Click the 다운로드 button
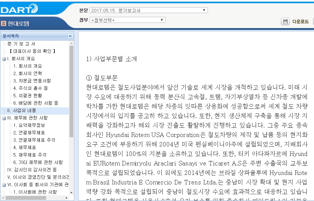Viewport: 314px width, 201px height. pyautogui.click(x=300, y=21)
